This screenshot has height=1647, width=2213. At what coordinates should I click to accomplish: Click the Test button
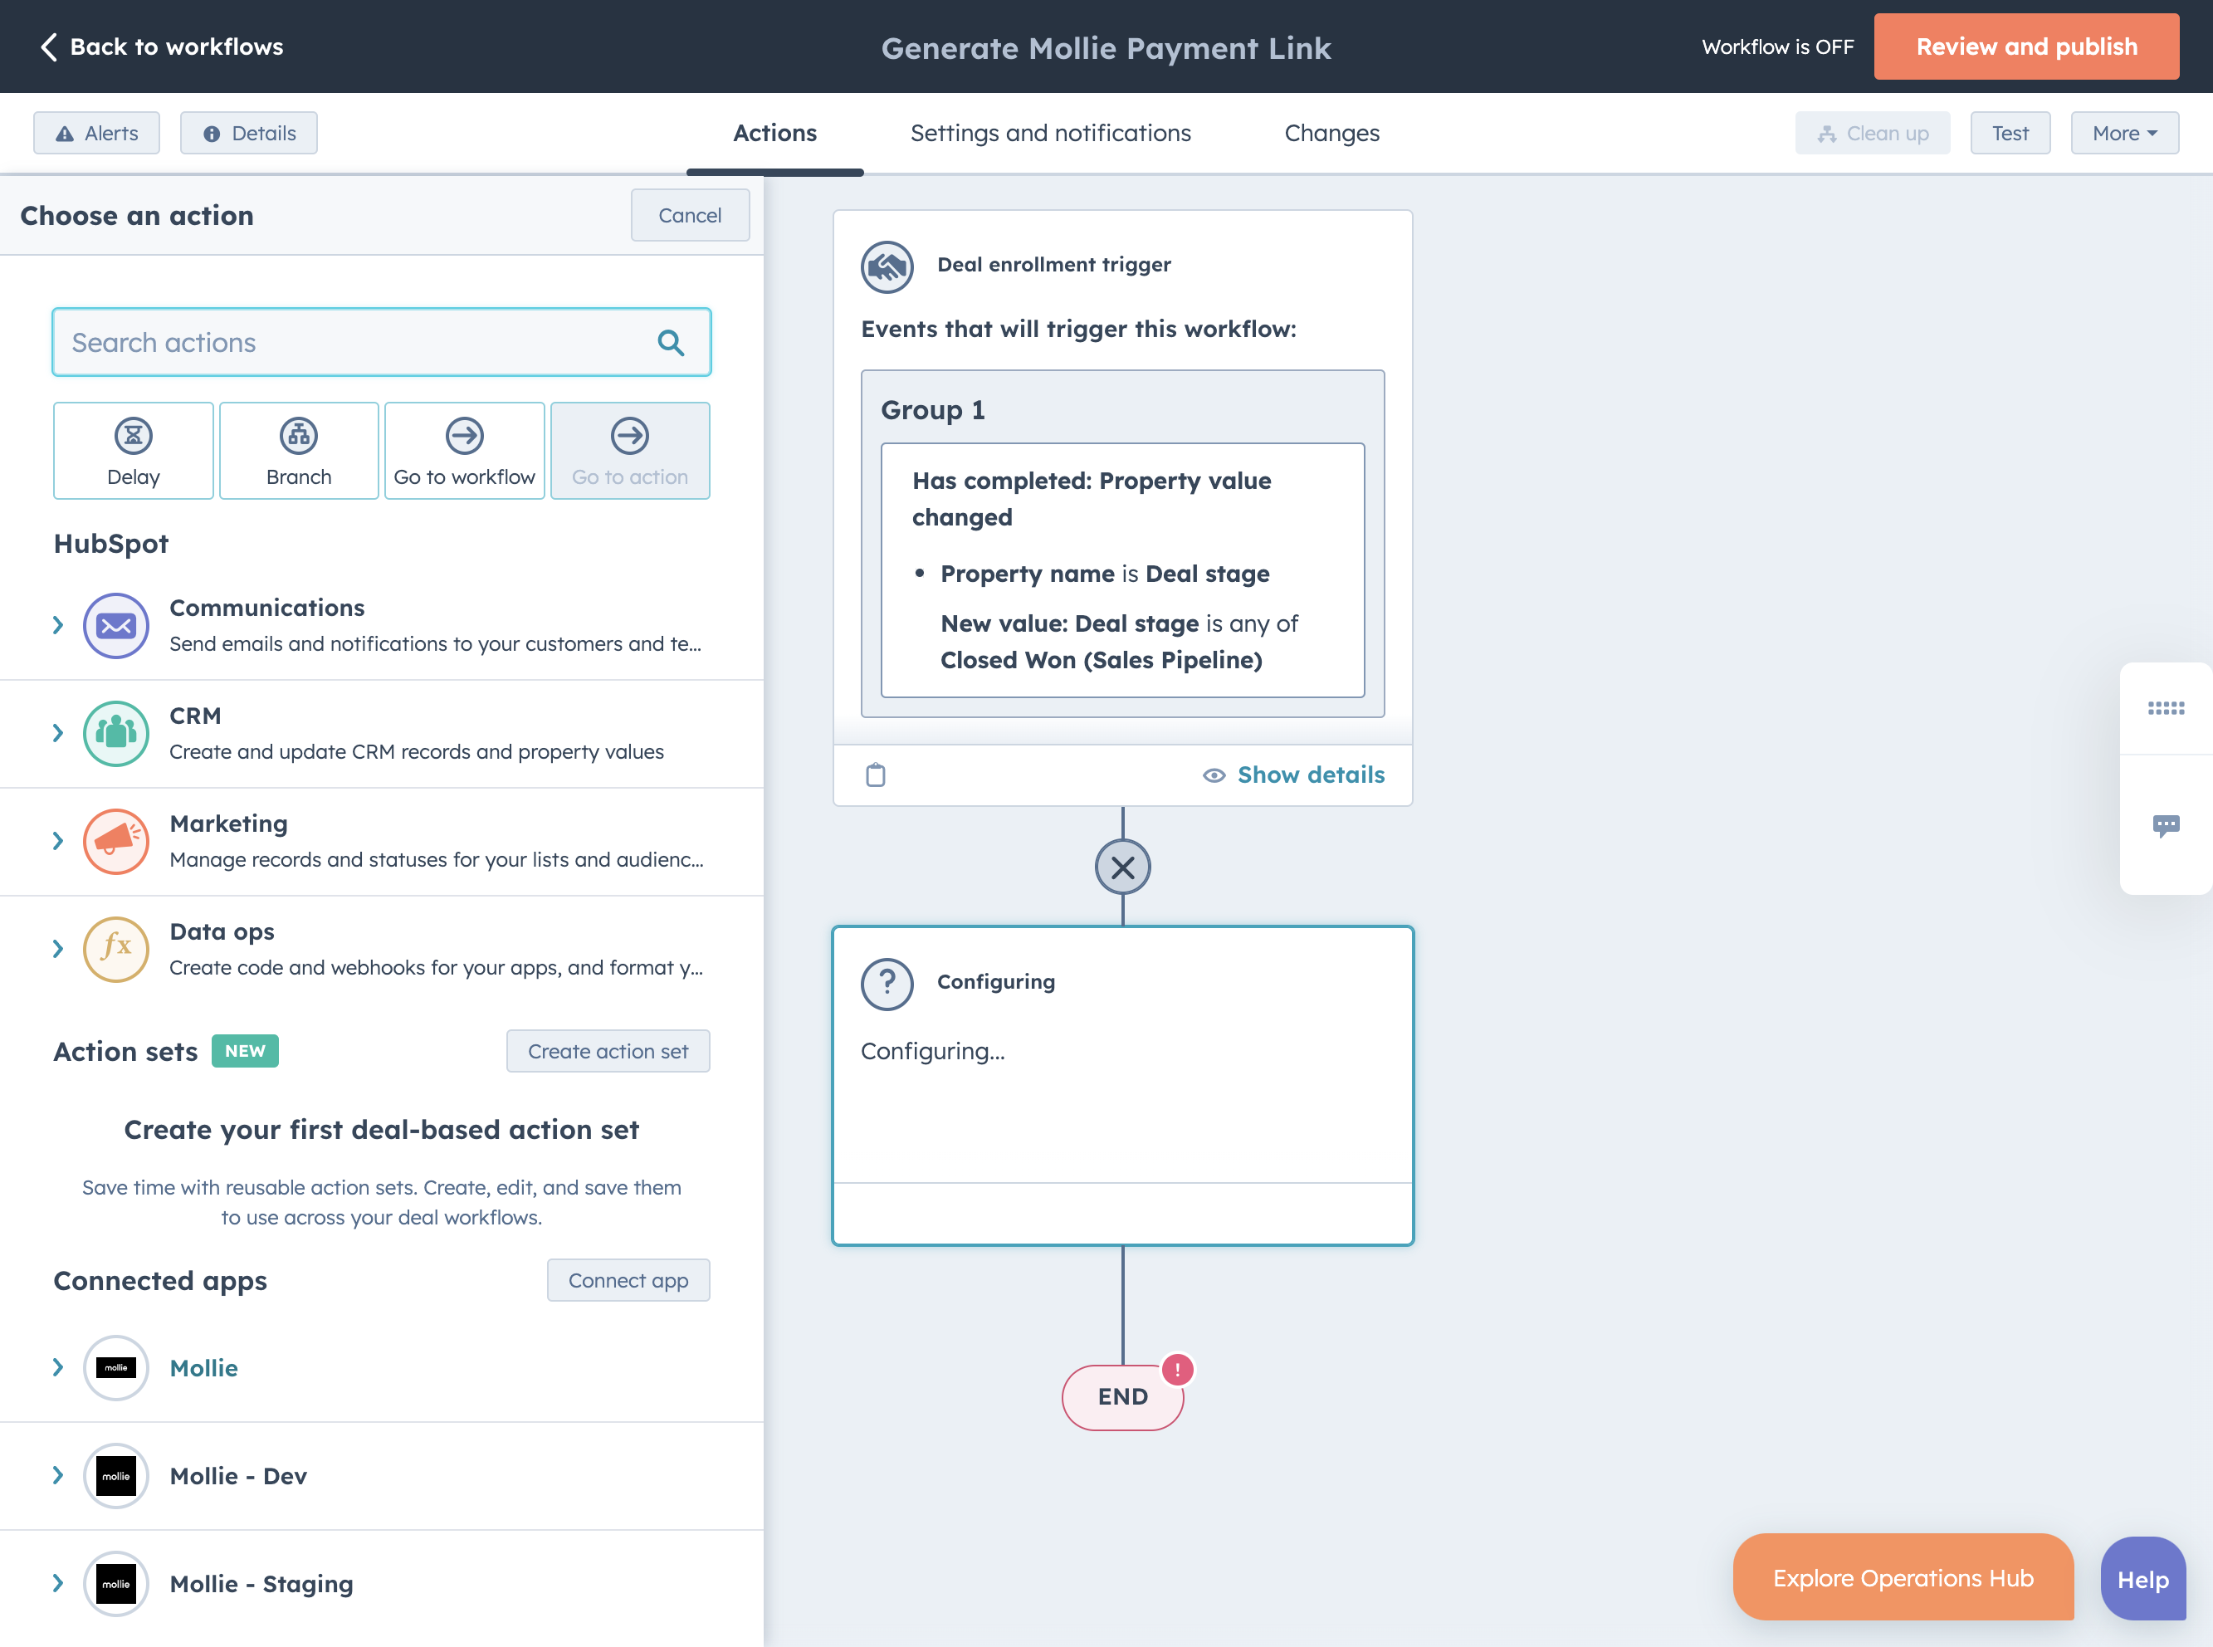click(x=2010, y=133)
